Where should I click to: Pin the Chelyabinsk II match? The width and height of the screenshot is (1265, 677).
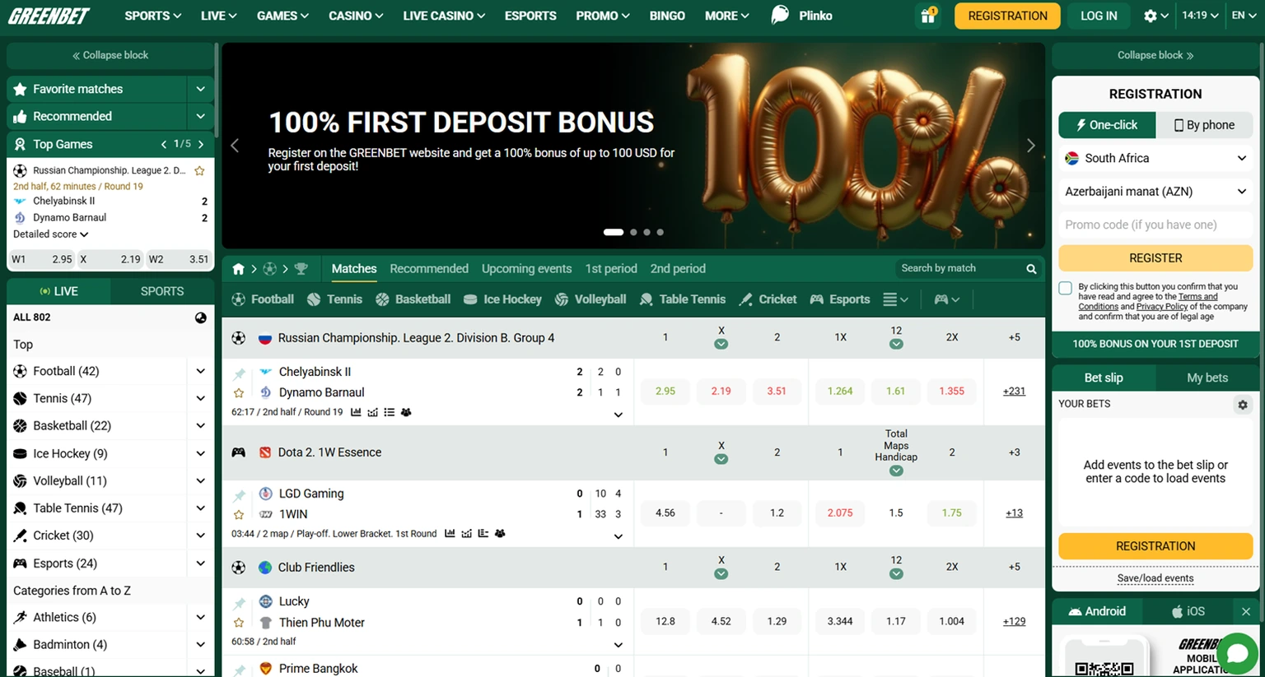click(239, 373)
